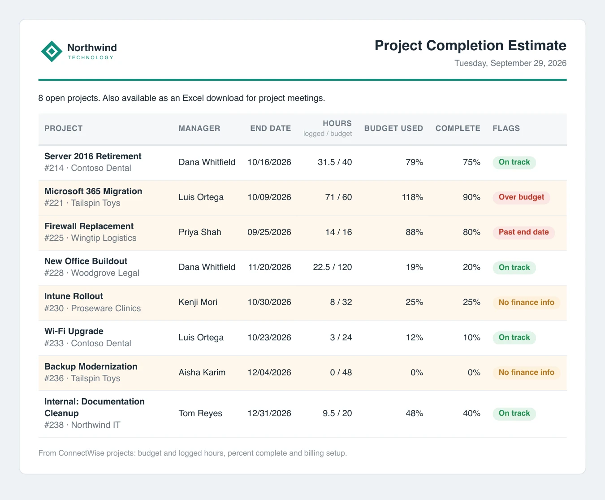The image size is (605, 500).
Task: Click the end date 10/09/2026
Action: tap(269, 197)
